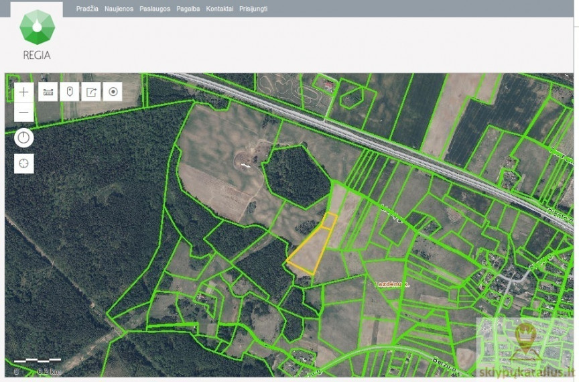Click the Lazdėnų k. village label

point(392,284)
